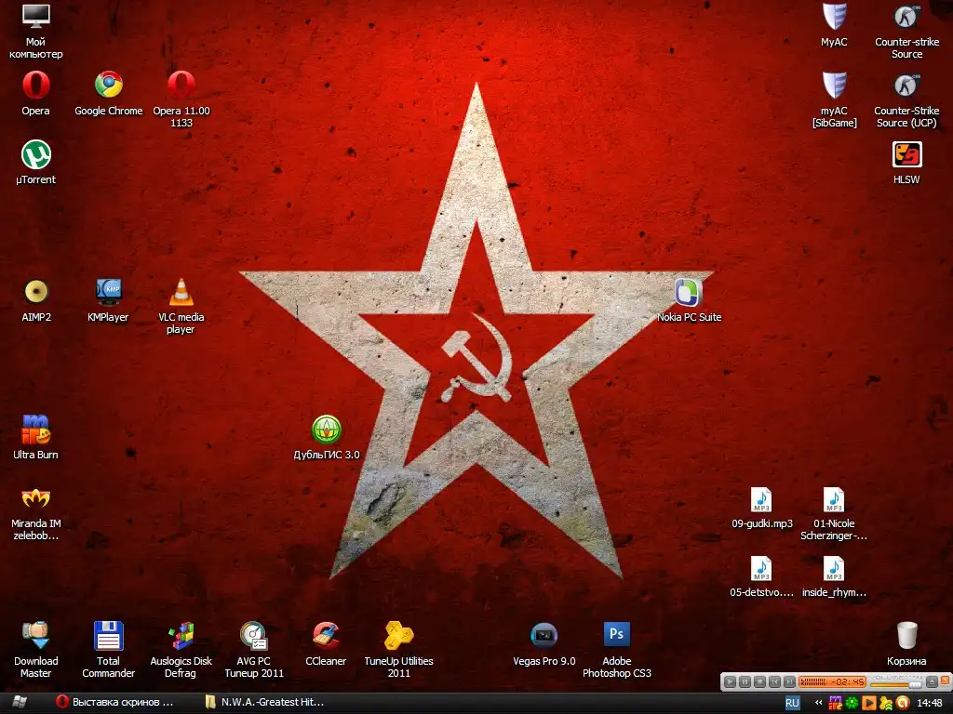Select the VLC media player icon

[181, 293]
